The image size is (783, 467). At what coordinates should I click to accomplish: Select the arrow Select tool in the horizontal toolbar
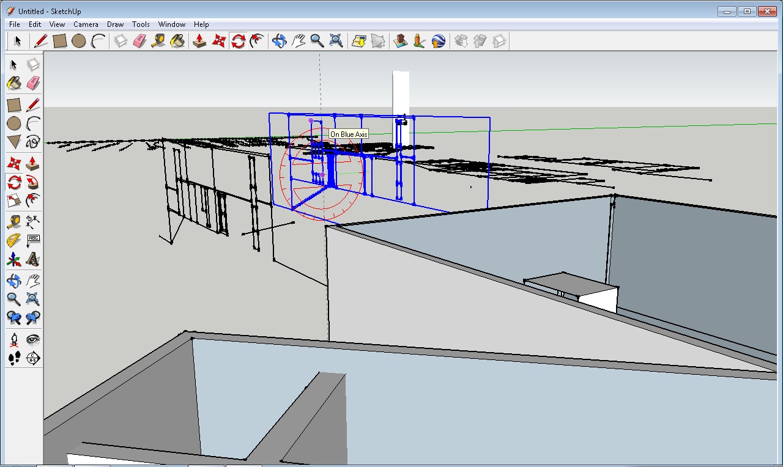18,41
